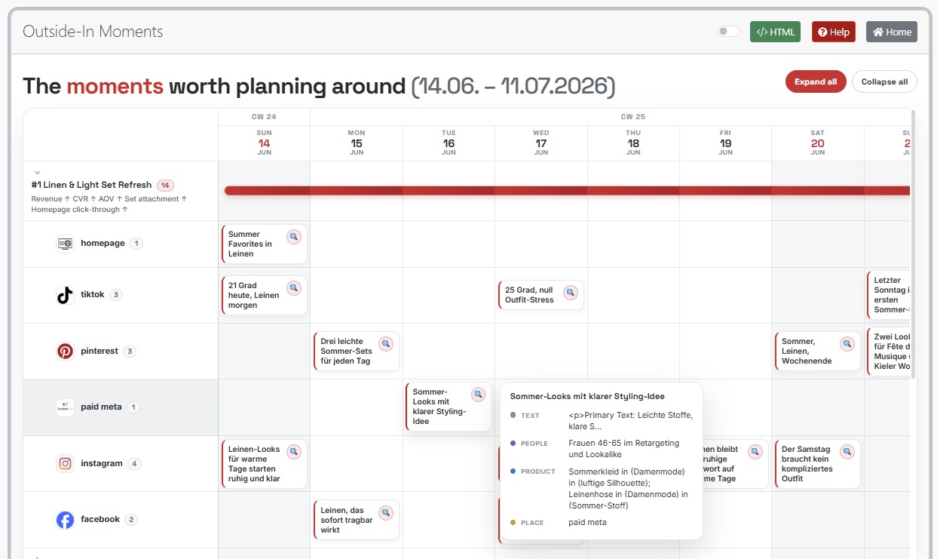
Task: Select Saturday 20 Jun column header
Action: point(818,143)
